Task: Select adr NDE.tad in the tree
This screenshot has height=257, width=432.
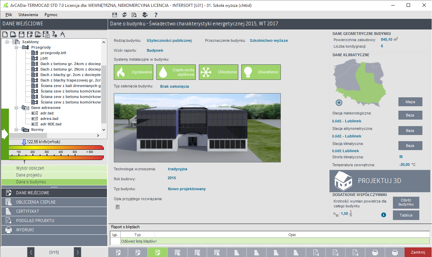Action: [51, 124]
